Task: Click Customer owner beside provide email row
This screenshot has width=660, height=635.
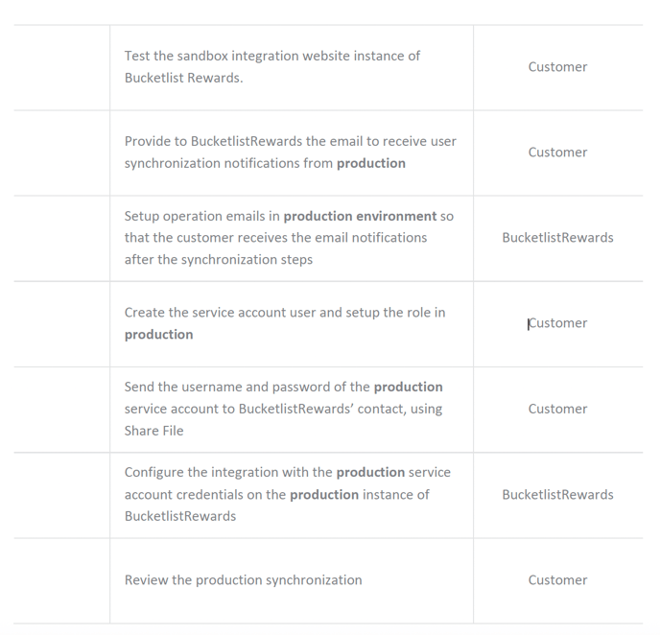Action: point(557,153)
